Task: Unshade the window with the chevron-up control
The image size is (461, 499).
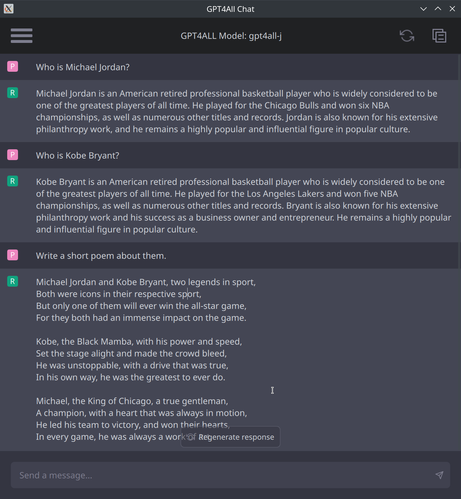Action: coord(438,9)
